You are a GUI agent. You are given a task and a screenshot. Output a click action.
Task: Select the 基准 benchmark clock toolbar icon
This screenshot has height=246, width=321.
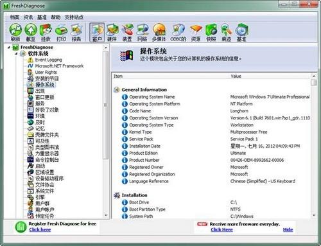241,32
